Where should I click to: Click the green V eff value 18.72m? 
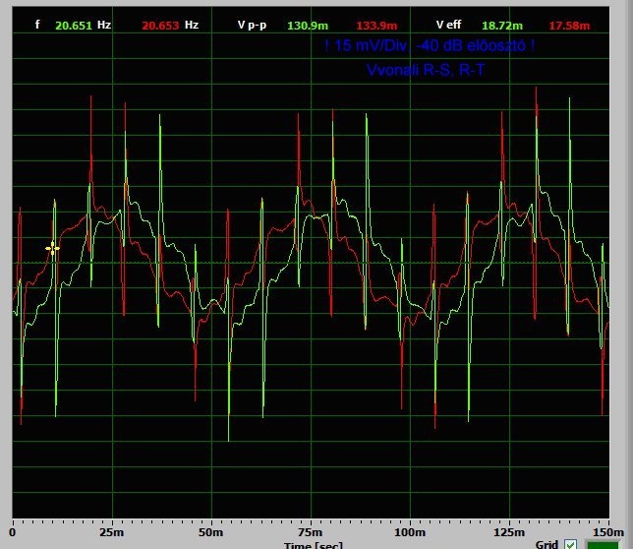tap(502, 26)
